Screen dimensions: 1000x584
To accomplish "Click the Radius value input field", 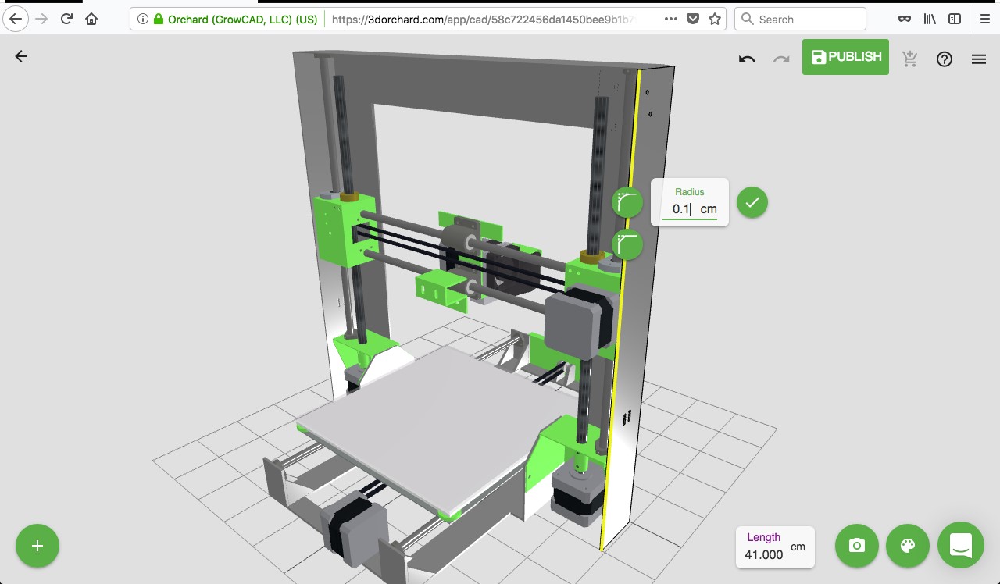I will pos(682,209).
